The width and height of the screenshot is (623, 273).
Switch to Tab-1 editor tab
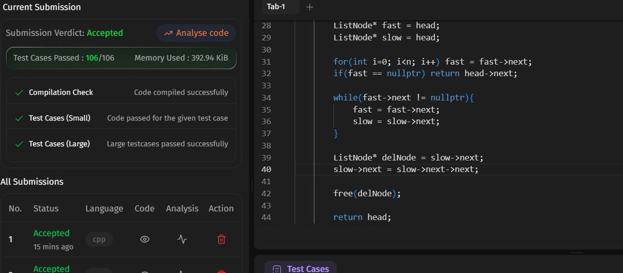(x=276, y=7)
